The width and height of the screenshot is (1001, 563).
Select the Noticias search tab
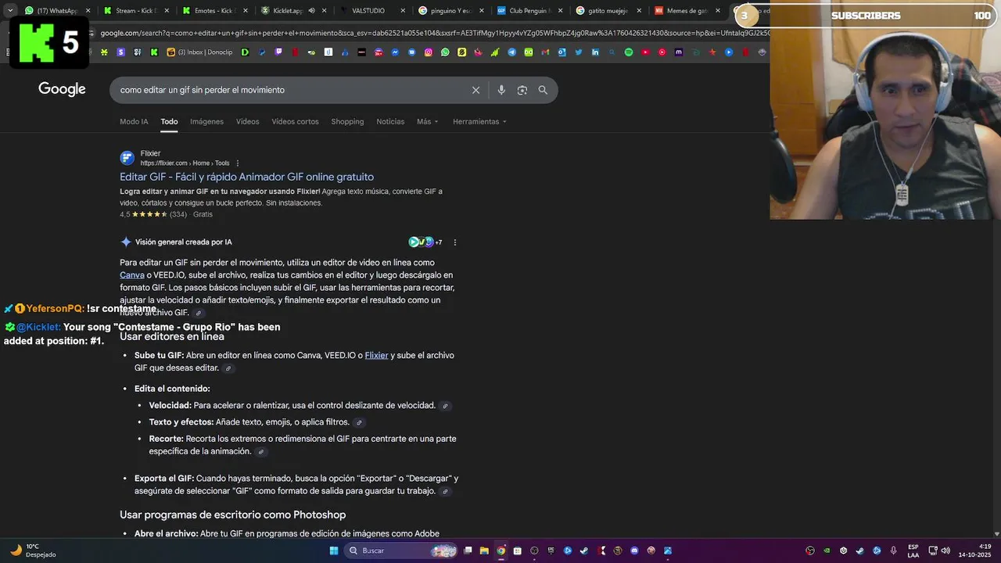pos(390,121)
